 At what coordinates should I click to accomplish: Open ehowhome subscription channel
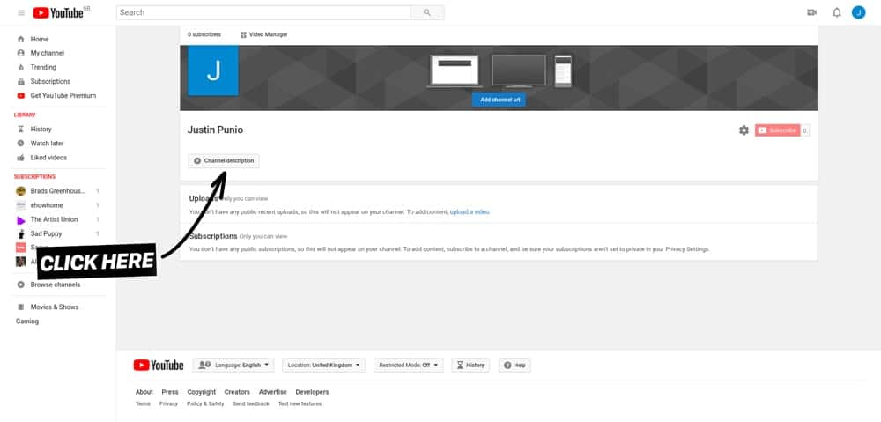tap(47, 205)
